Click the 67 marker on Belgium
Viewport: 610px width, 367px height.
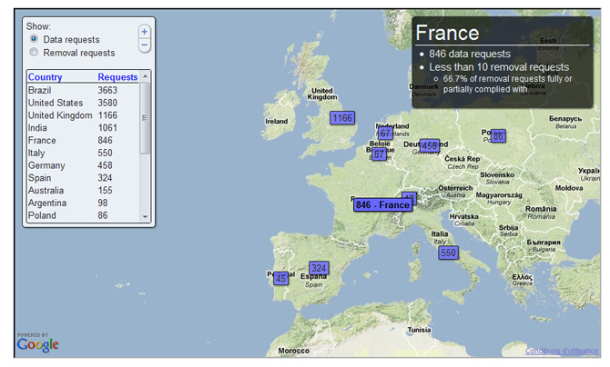point(379,154)
